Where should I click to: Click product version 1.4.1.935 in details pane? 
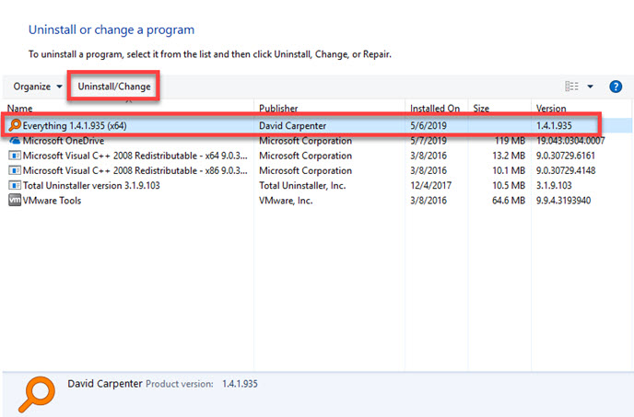(x=240, y=384)
